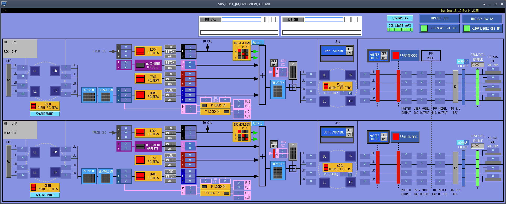Open the GUARDIAN related display menu
The width and height of the screenshot is (506, 204).
(x=400, y=18)
